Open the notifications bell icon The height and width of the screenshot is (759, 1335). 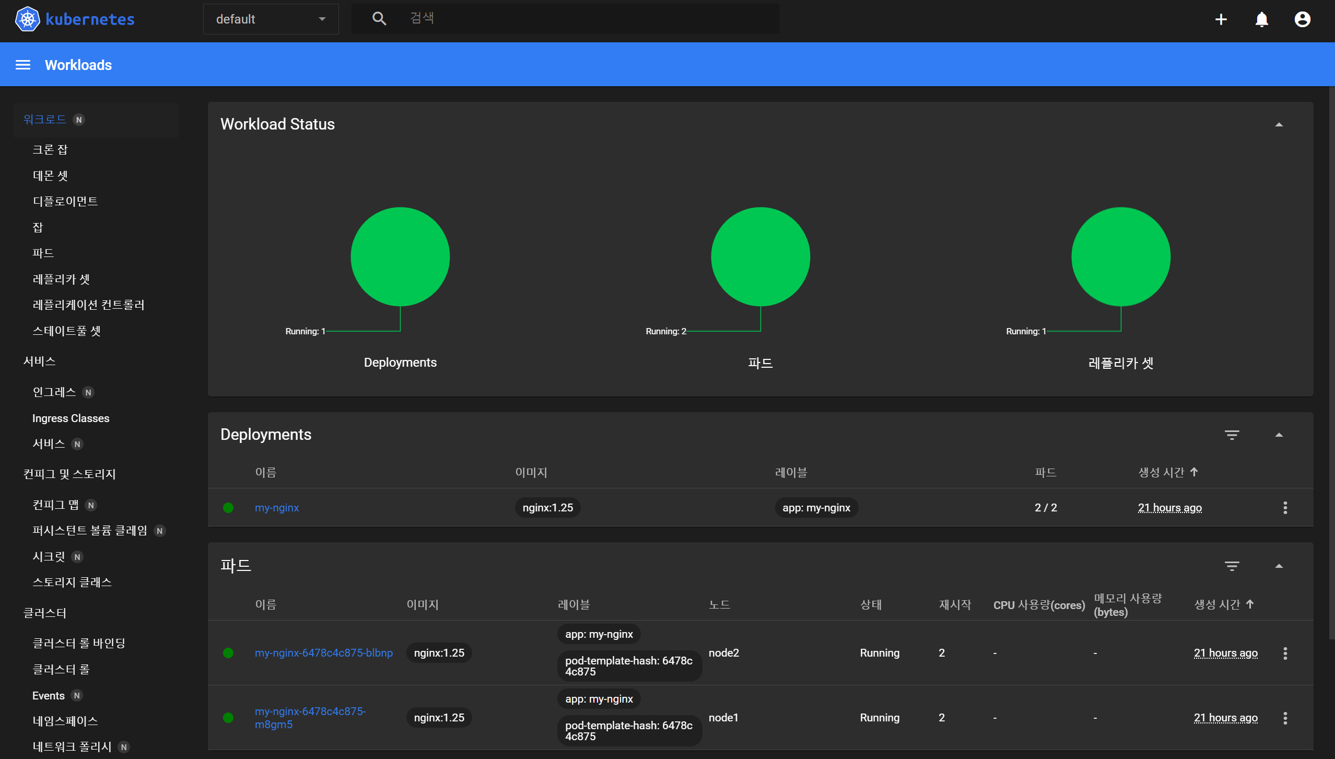[x=1261, y=19]
